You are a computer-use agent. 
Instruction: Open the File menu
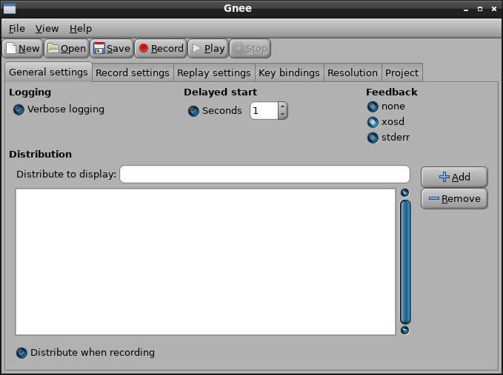coord(17,29)
